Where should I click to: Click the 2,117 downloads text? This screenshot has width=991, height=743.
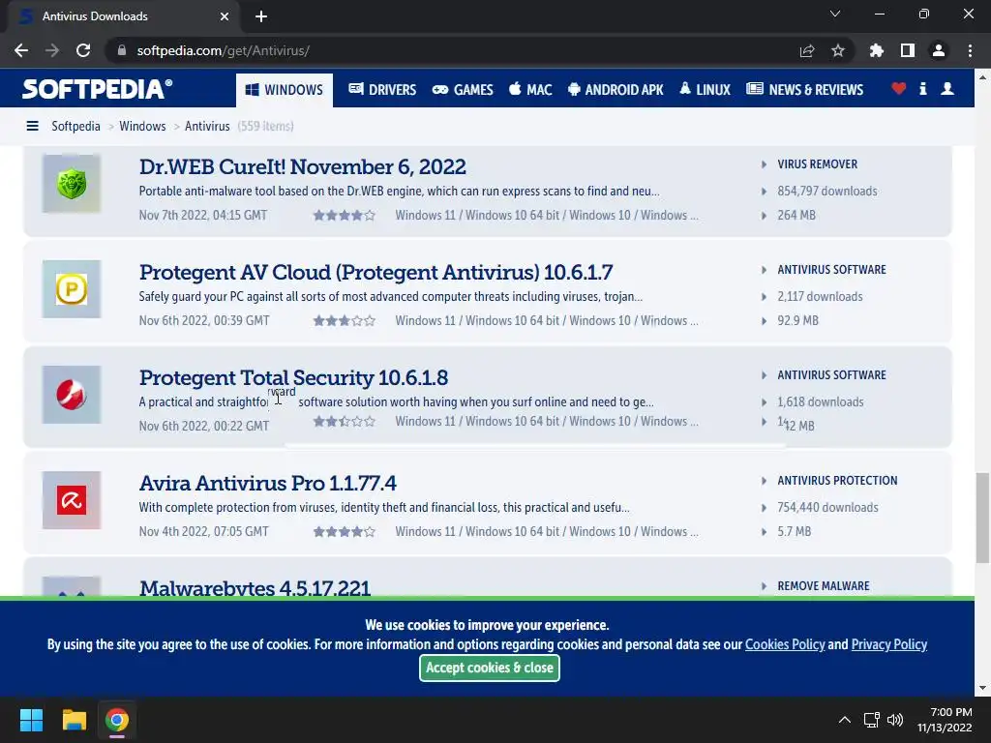click(820, 296)
